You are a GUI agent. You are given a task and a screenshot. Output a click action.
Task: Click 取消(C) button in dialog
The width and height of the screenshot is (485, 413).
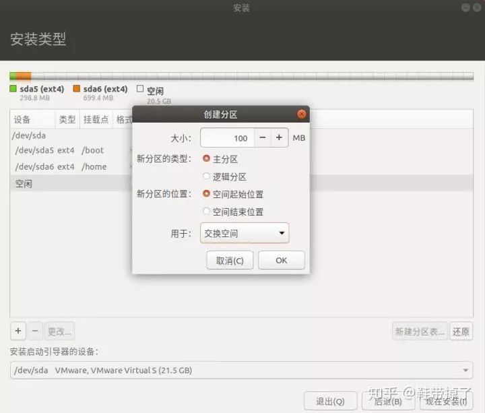(230, 260)
